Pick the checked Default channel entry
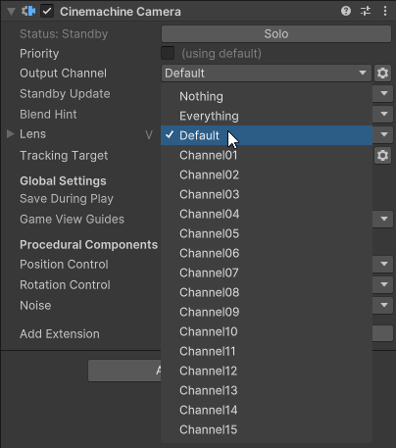The width and height of the screenshot is (396, 448). [267, 135]
